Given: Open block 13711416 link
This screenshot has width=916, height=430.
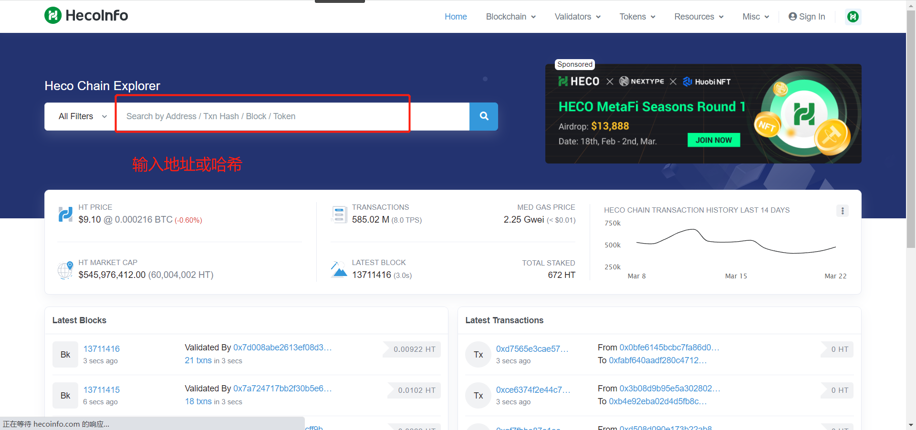Looking at the screenshot, I should click(x=102, y=349).
